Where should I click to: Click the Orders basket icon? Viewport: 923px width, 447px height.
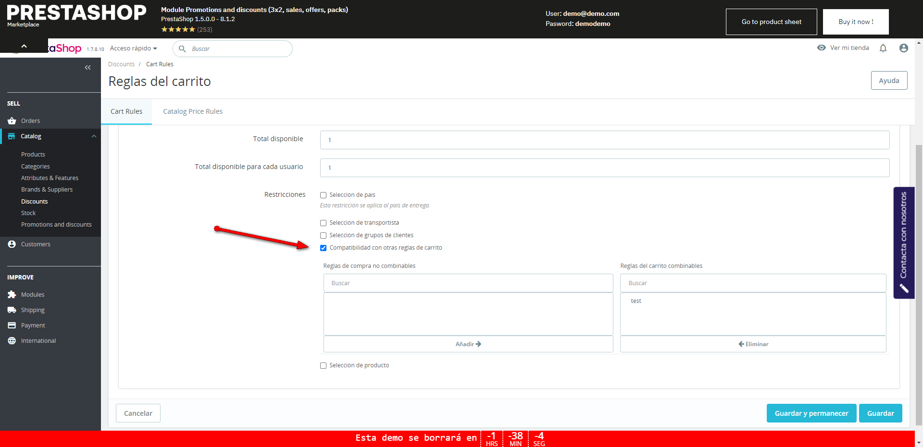pyautogui.click(x=12, y=121)
